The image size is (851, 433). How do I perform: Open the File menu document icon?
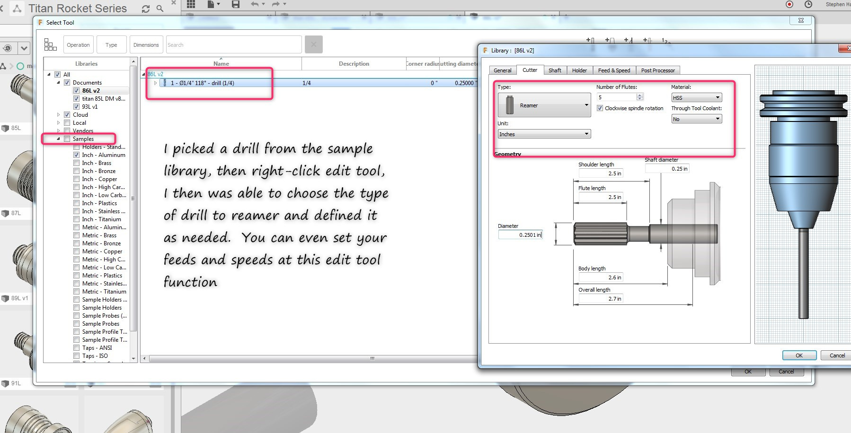[x=211, y=4]
